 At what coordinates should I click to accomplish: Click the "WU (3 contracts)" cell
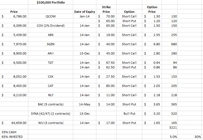click(51, 123)
